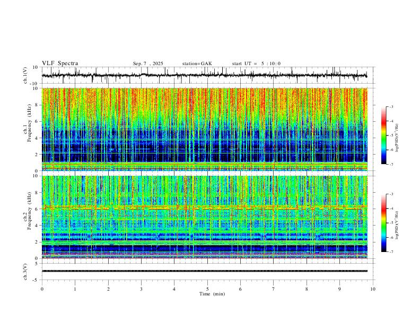
Task: Select the "Time (min)" x-axis label
Action: pyautogui.click(x=212, y=294)
